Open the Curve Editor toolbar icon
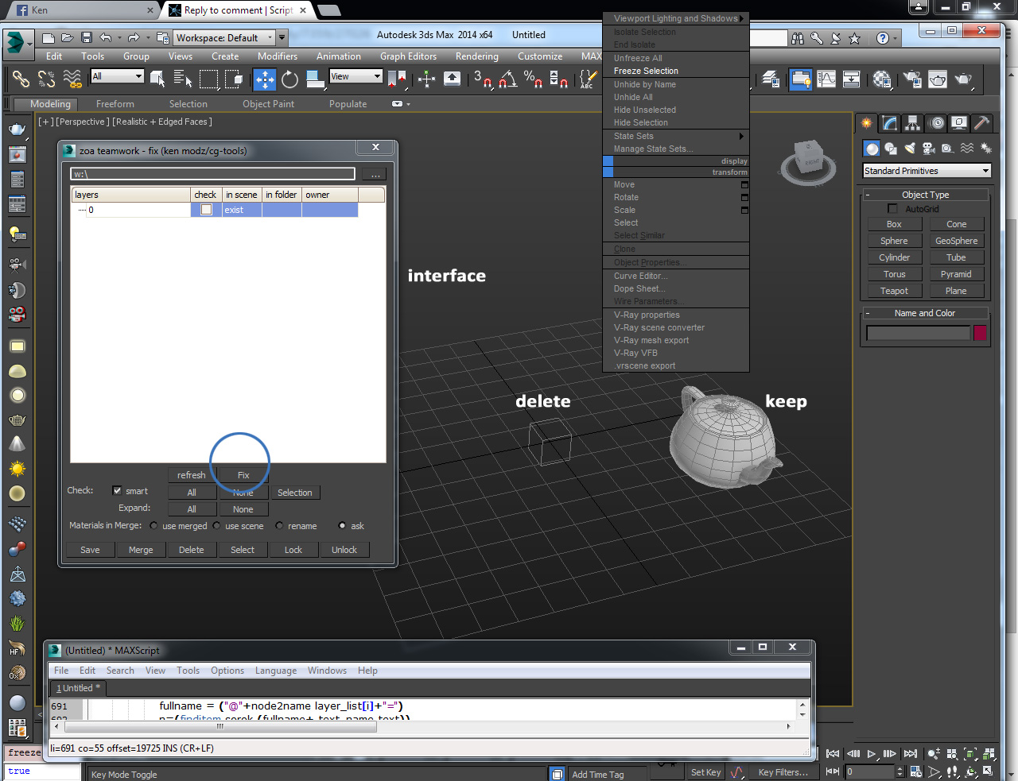The width and height of the screenshot is (1018, 781). (x=826, y=79)
